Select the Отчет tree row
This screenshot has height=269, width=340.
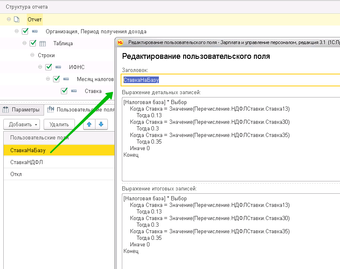coord(170,19)
